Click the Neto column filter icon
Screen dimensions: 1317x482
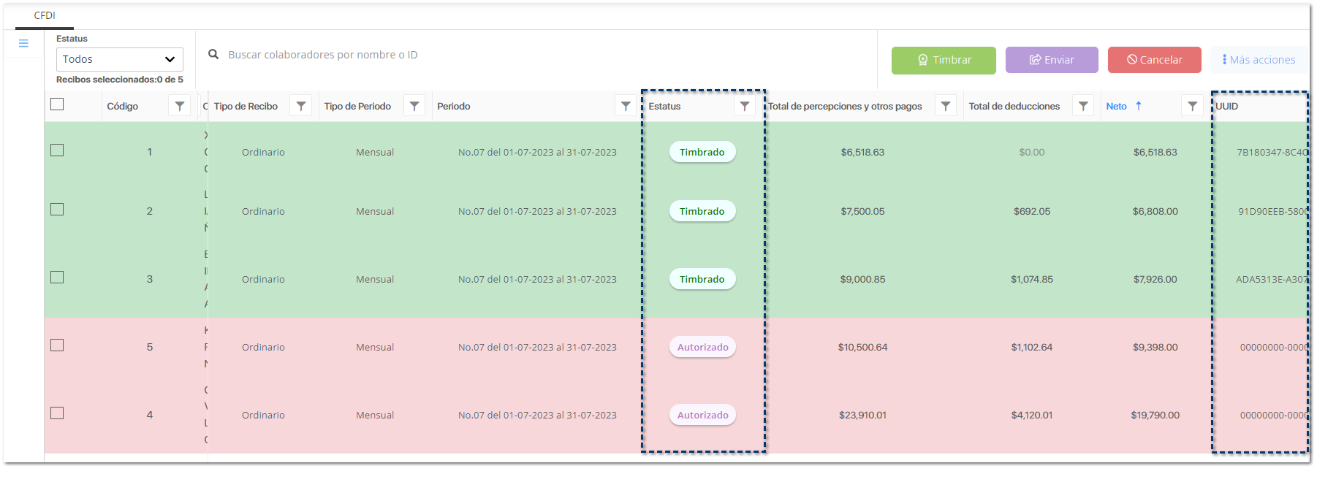1193,106
